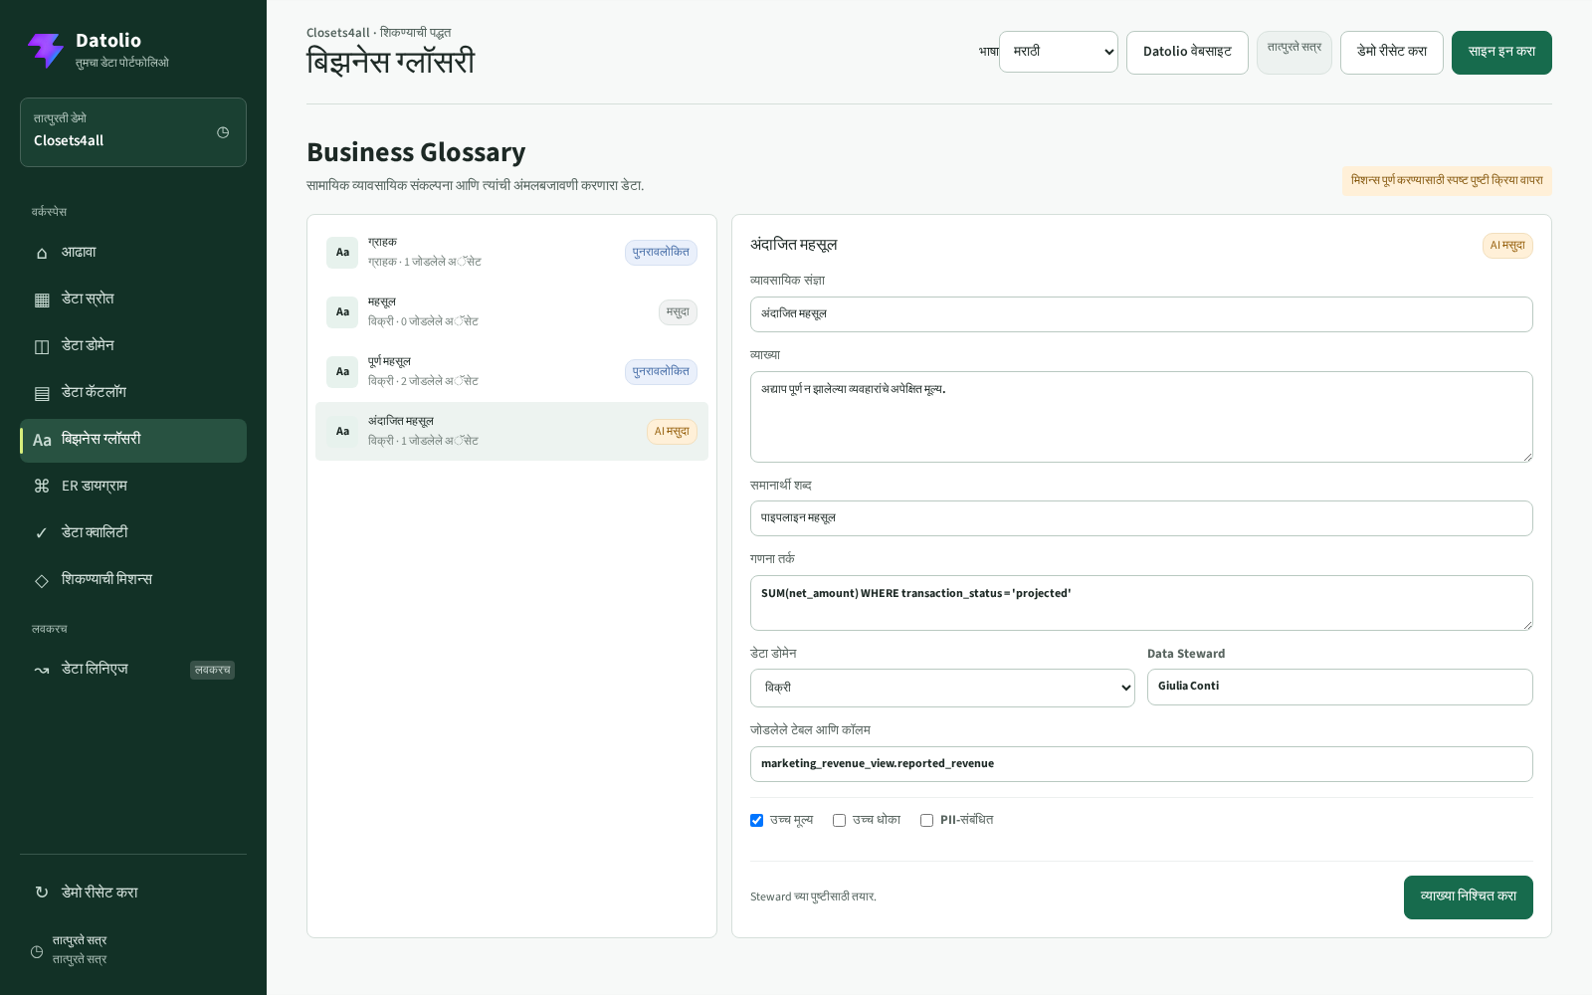1592x995 pixels.
Task: Click the diamond icon beside शिकण्याची मिशन्स
Action: pyautogui.click(x=42, y=580)
